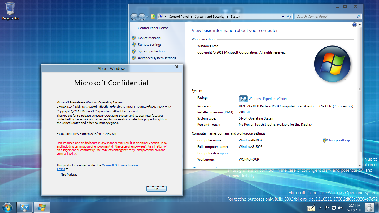Open the Microsoft Software License Terms link

pos(120,165)
